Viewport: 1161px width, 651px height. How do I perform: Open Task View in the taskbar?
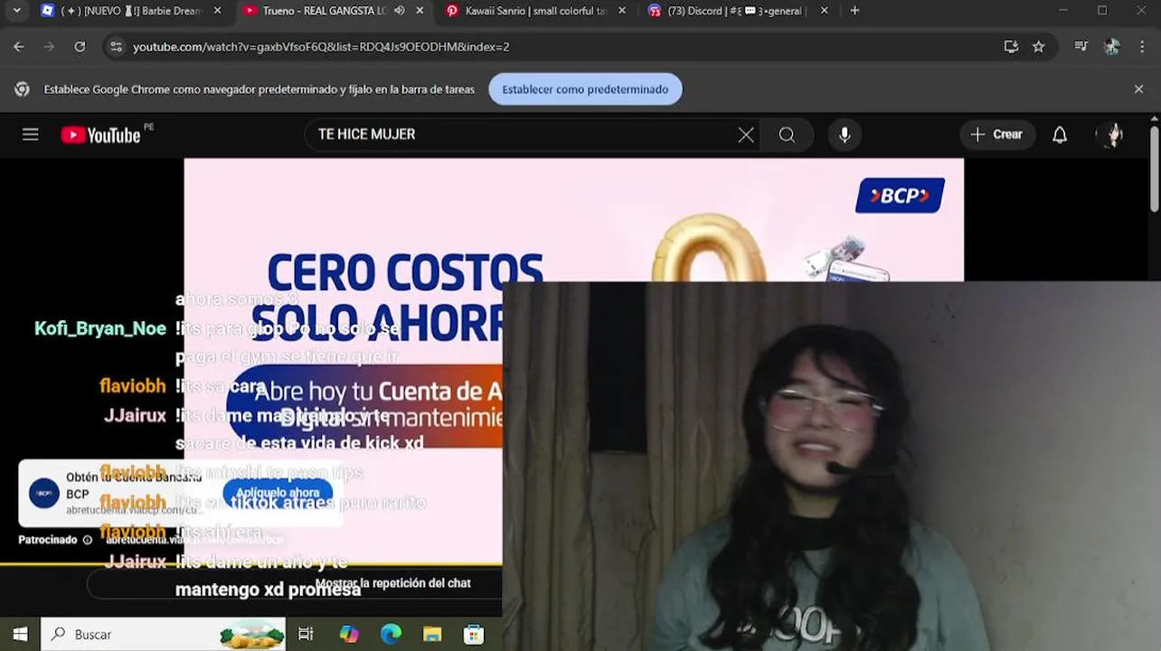coord(306,634)
